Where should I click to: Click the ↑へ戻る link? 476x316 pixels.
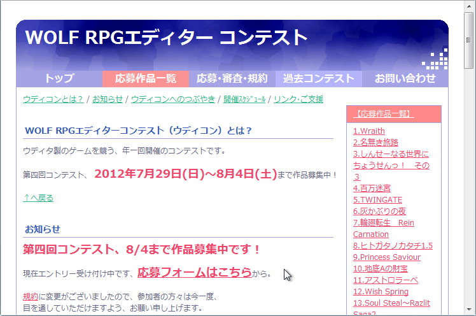tap(38, 198)
